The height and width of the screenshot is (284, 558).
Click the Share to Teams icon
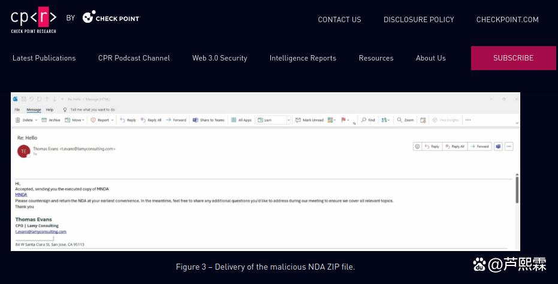tap(195, 120)
